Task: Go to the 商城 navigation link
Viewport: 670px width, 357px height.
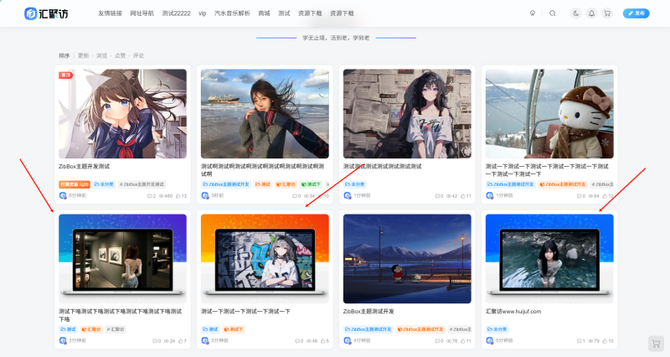Action: 265,13
